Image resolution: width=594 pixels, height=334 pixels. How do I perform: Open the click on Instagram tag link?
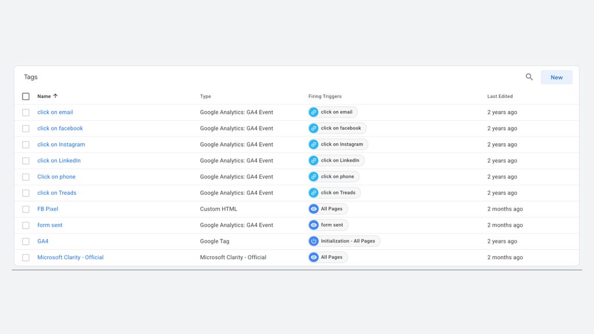point(61,144)
